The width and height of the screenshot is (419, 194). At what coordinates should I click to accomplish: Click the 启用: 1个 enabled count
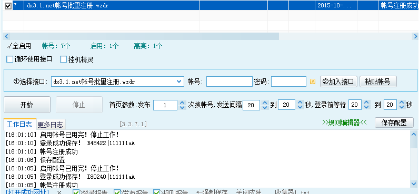pyautogui.click(x=104, y=46)
